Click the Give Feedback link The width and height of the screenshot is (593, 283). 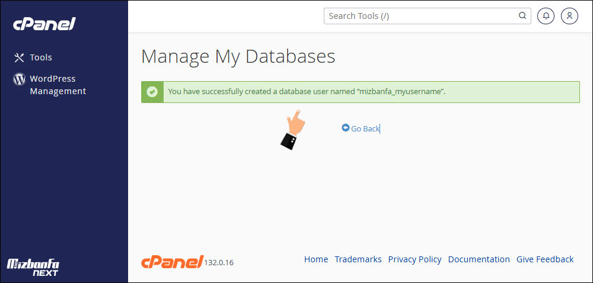point(545,259)
